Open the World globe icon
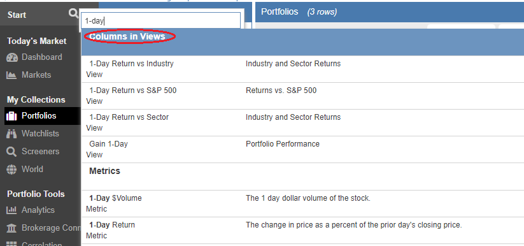This screenshot has width=524, height=246. [x=11, y=170]
